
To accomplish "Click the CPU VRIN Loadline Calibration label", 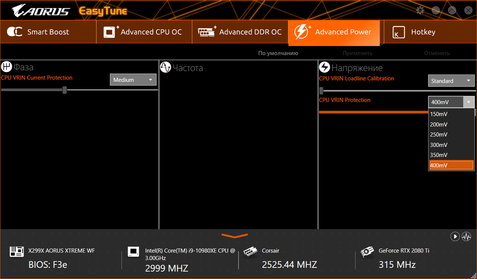I will coord(356,78).
